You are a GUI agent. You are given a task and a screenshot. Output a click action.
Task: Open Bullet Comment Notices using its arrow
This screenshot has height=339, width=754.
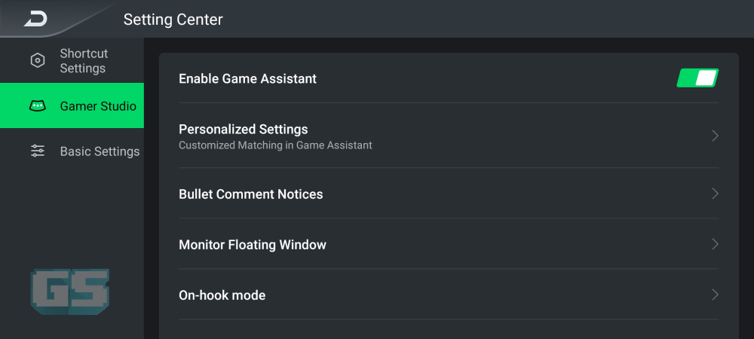pyautogui.click(x=715, y=194)
